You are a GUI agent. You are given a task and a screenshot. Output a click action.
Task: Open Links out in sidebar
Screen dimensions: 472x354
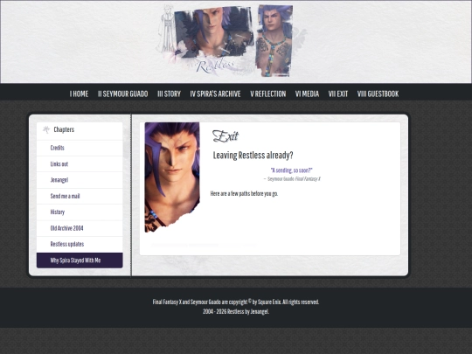point(80,164)
